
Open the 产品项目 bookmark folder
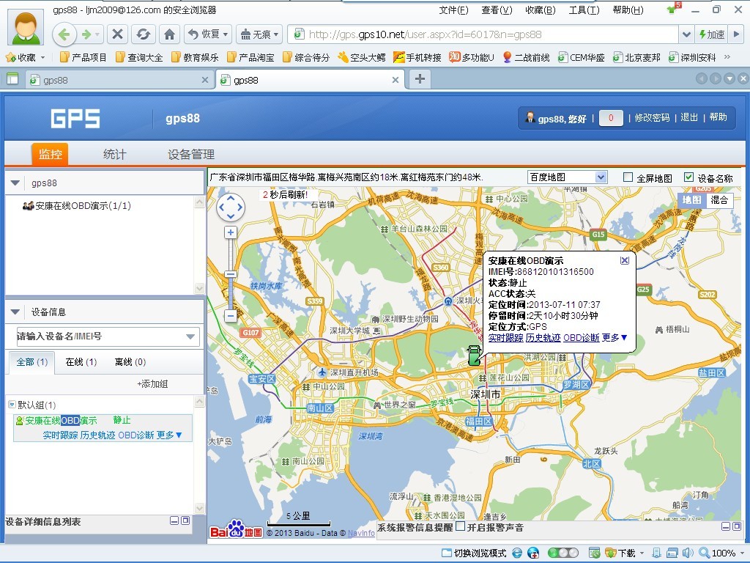coord(83,57)
